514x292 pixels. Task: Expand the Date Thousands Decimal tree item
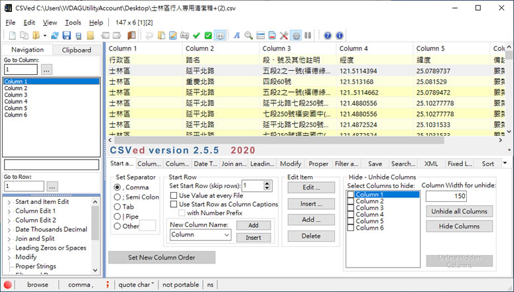tap(9, 229)
